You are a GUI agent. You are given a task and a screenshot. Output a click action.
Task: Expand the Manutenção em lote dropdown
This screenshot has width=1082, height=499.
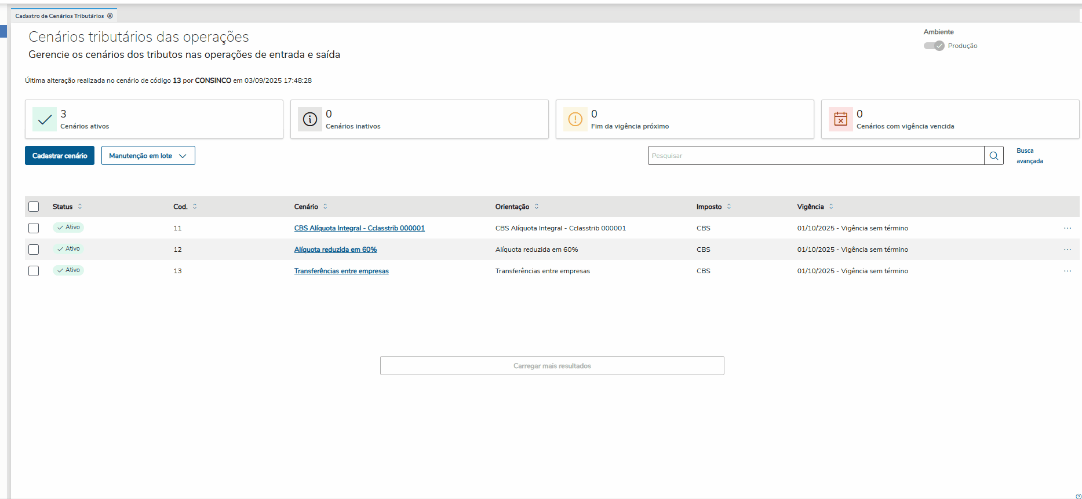(x=148, y=156)
